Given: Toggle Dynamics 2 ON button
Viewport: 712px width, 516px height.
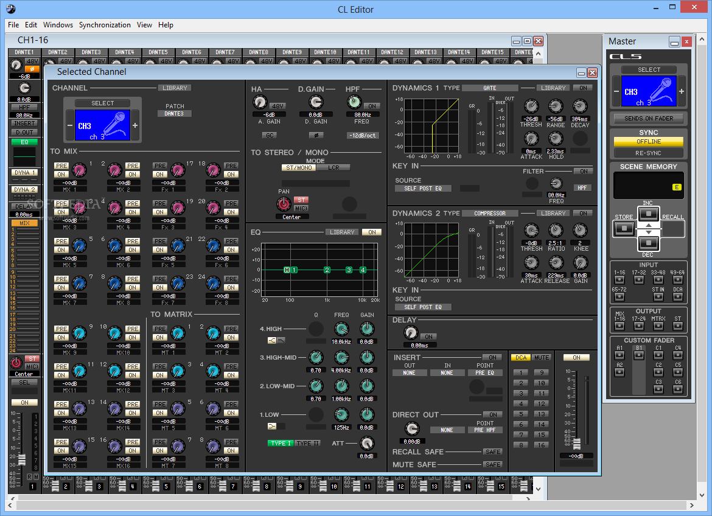Looking at the screenshot, I should [x=584, y=214].
